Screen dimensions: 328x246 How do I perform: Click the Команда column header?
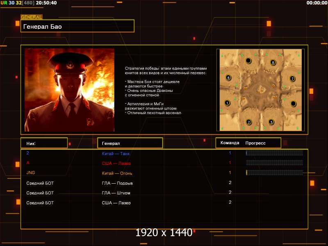230,143
